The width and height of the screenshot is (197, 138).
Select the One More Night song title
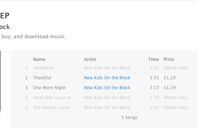point(49,88)
